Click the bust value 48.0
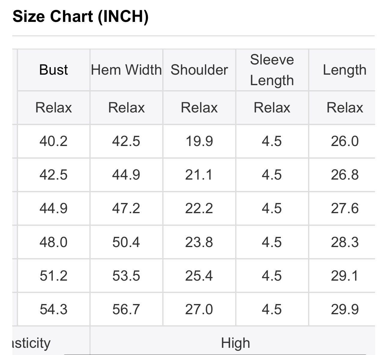This screenshot has width=387, height=355. [54, 242]
